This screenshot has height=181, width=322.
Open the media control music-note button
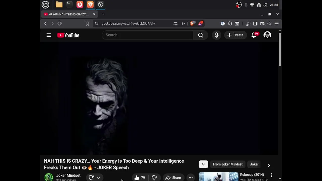[x=248, y=24]
